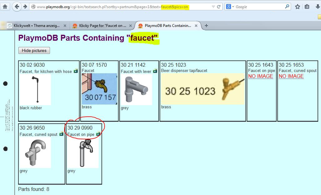Bookmark this page with the star icon
Screen dimensions: 321x195
(x=298, y=7)
